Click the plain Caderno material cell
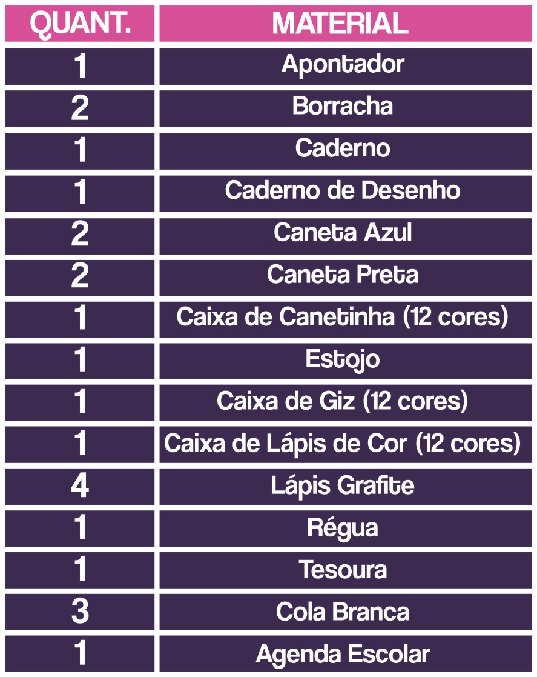The image size is (537, 677). pos(346,151)
